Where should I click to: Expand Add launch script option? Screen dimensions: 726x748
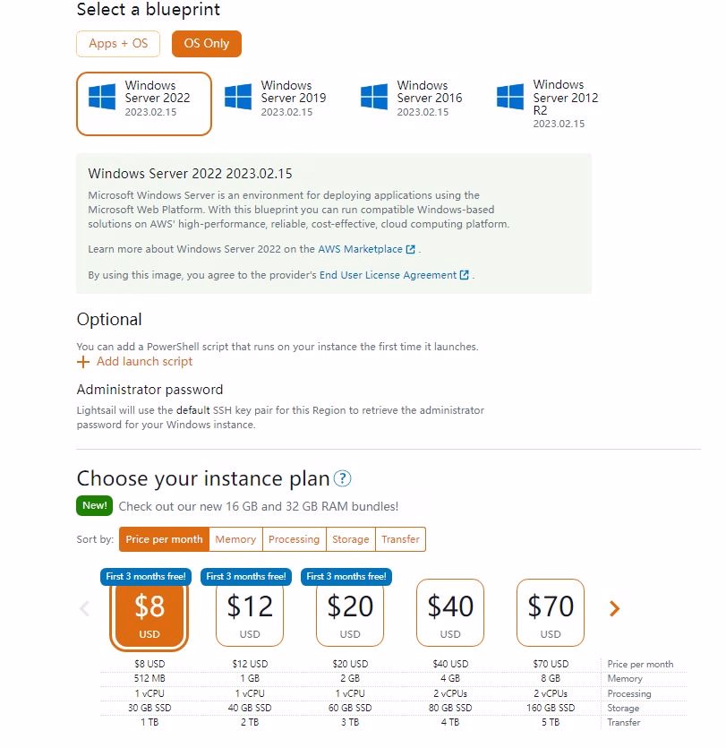pos(144,362)
